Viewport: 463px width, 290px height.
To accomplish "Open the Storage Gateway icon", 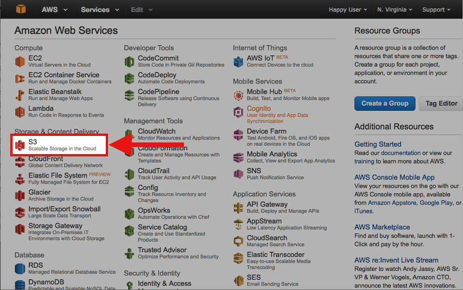I will click(x=20, y=229).
